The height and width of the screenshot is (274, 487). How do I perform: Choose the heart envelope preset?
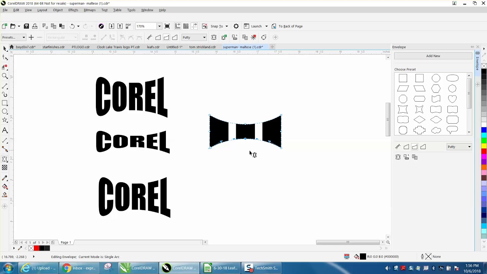[x=452, y=99]
